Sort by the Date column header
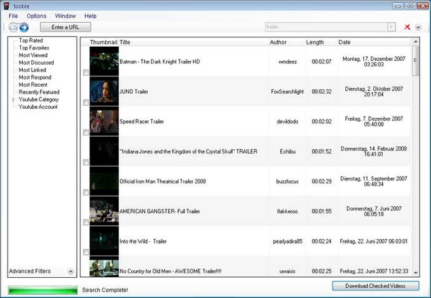 (x=344, y=42)
